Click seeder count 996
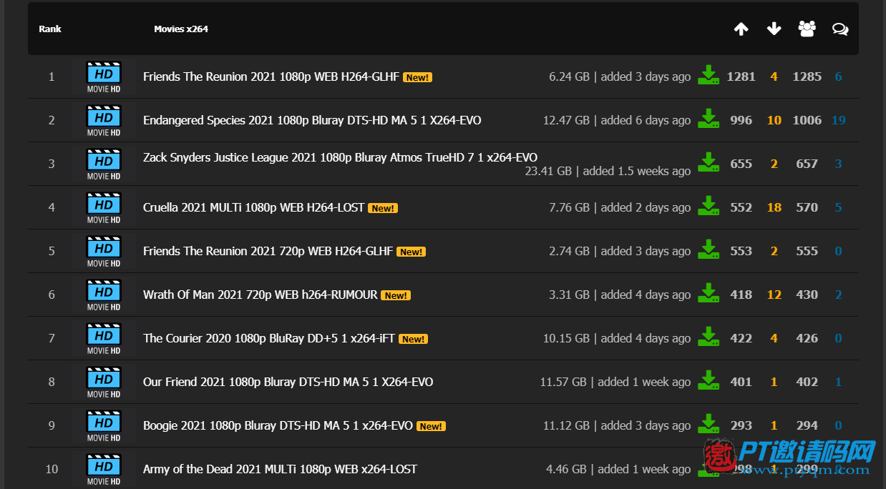The height and width of the screenshot is (489, 886). point(741,120)
